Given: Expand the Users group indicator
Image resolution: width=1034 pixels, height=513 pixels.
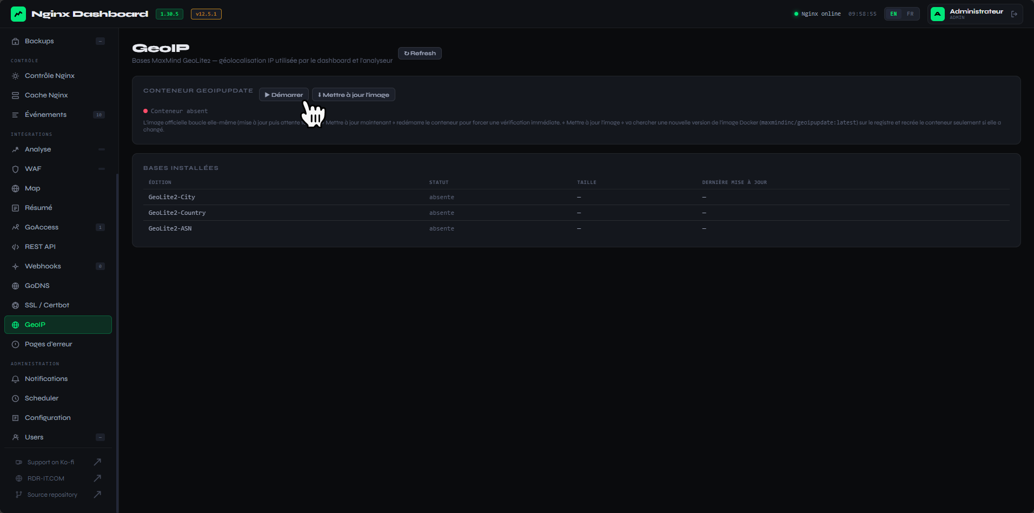Looking at the screenshot, I should point(100,437).
